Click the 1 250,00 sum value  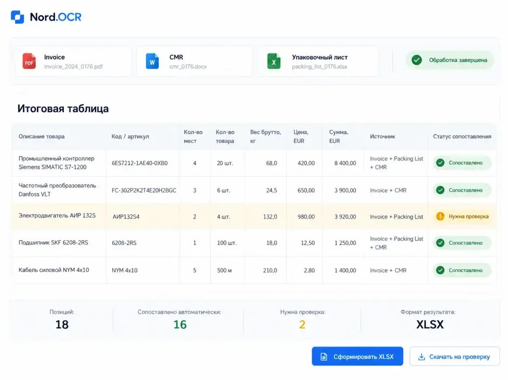click(x=345, y=243)
